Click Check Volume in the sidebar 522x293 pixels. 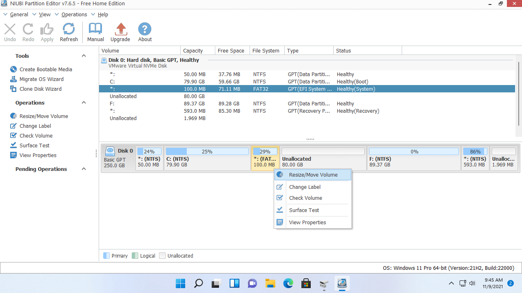pos(36,136)
